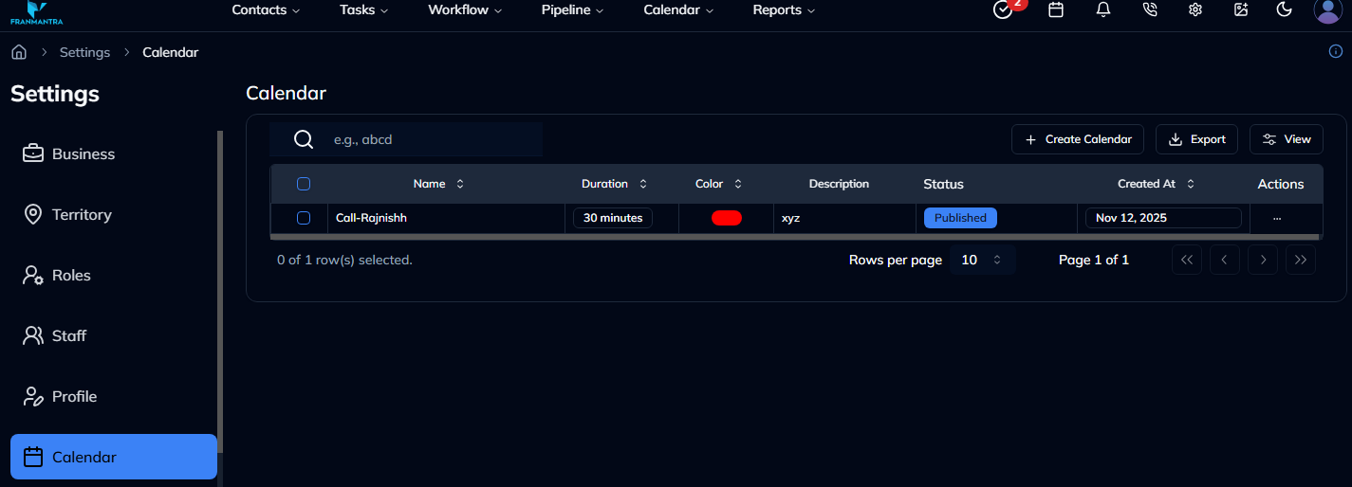Open the notifications bell
This screenshot has width=1352, height=487.
[x=1102, y=9]
